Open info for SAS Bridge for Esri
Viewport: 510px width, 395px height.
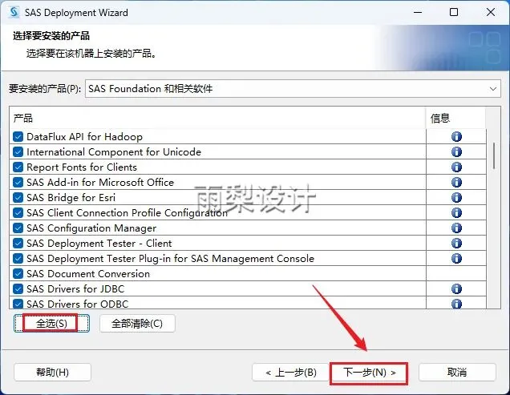click(456, 197)
